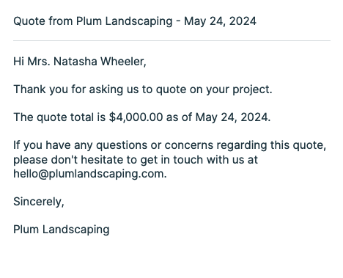Click the words The quote total is
The image size is (343, 278).
59,117
